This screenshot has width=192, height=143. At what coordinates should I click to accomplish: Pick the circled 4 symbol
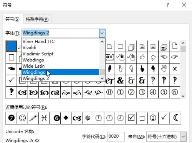(x=153, y=92)
